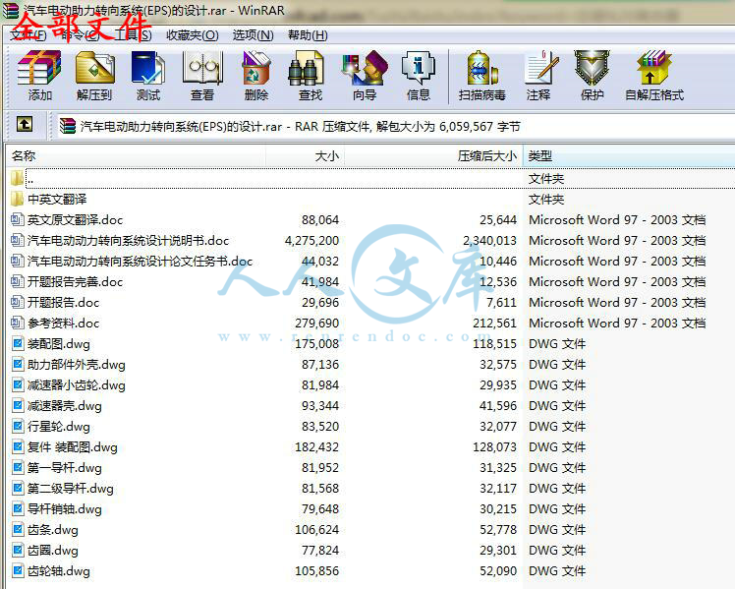Click the 自解压格式 (SFX) icon
Viewport: 735px width, 589px height.
point(653,69)
